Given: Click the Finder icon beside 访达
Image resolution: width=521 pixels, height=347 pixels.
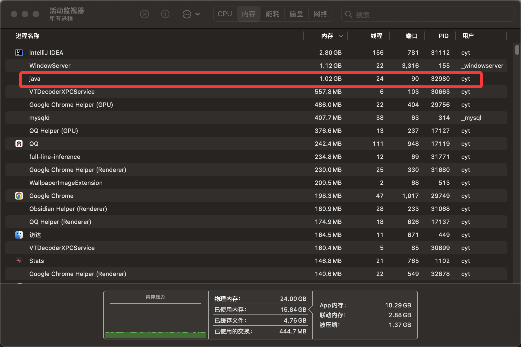Looking at the screenshot, I should pos(19,235).
